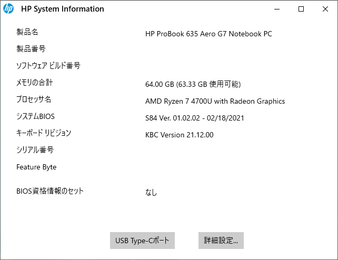Image resolution: width=338 pixels, height=260 pixels.
Task: Open the USB Type-Cポート button
Action: tap(142, 241)
